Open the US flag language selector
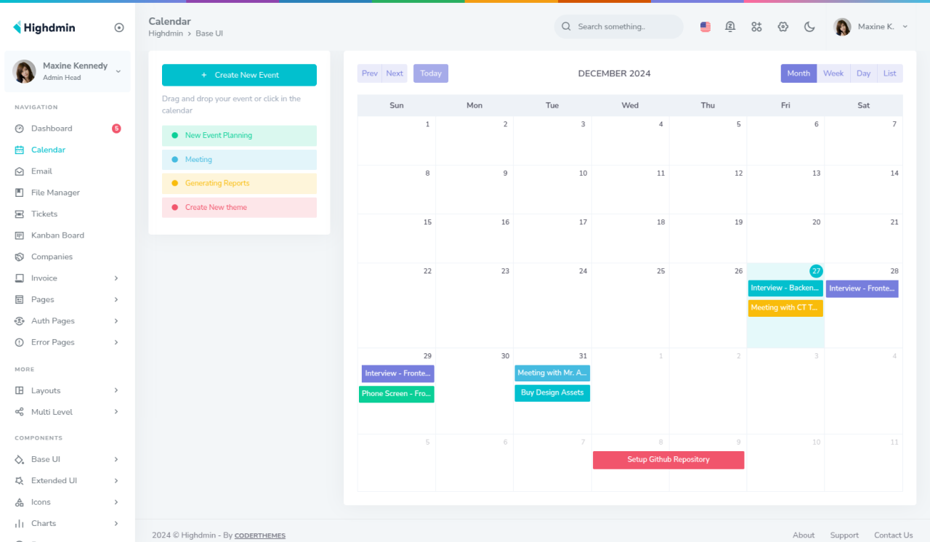This screenshot has width=930, height=542. (x=705, y=27)
